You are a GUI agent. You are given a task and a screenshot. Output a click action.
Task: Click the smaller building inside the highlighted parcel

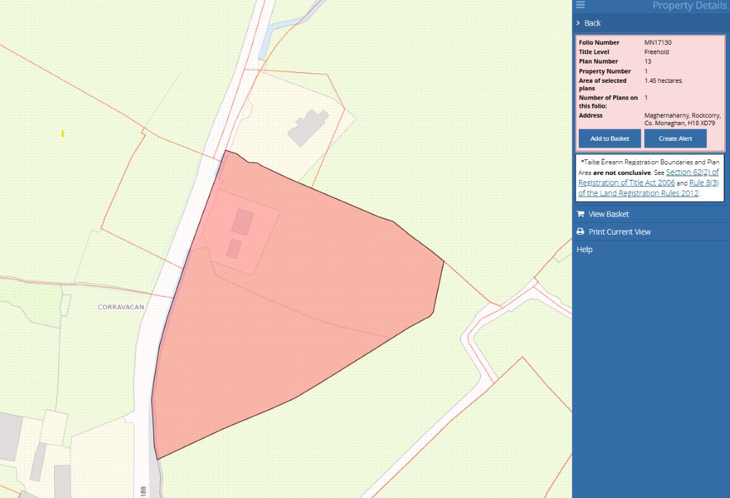coord(234,248)
